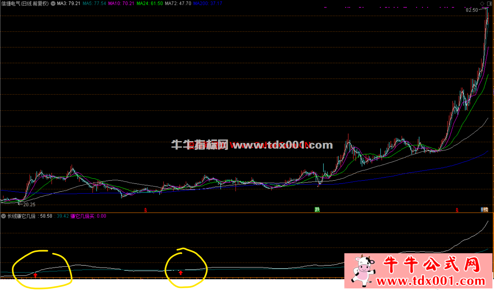This screenshot has width=494, height=290.
Task: Click the 82.50 high price label
Action: (x=472, y=10)
